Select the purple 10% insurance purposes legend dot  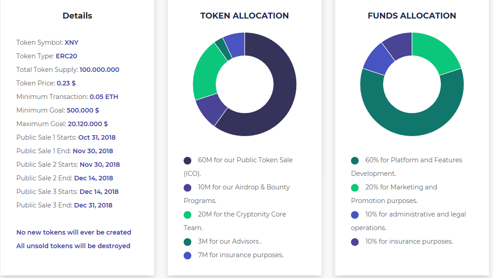pos(355,242)
